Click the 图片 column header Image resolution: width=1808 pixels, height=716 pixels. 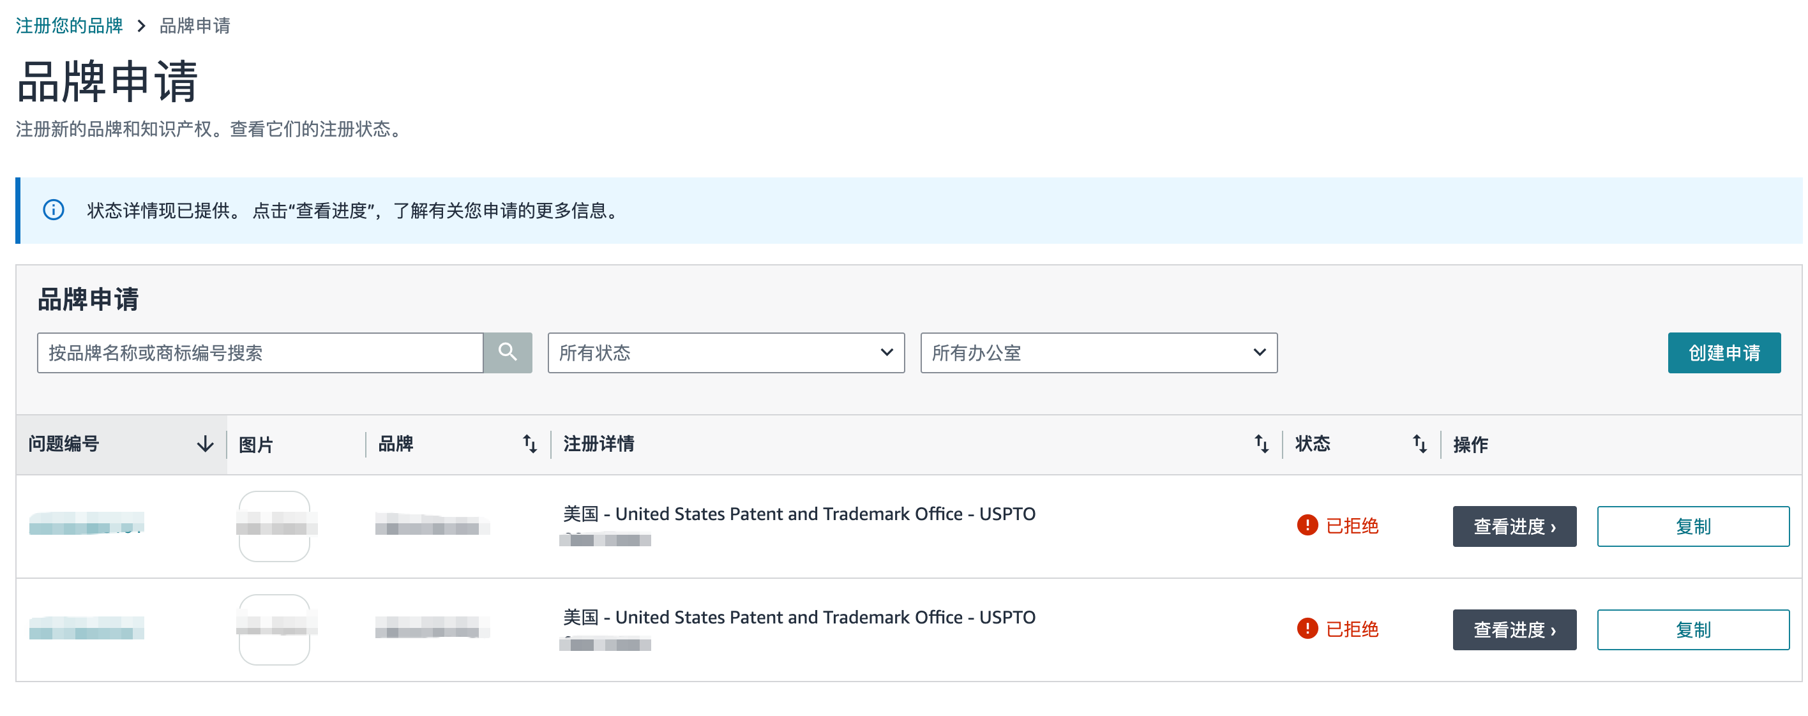[x=255, y=445]
